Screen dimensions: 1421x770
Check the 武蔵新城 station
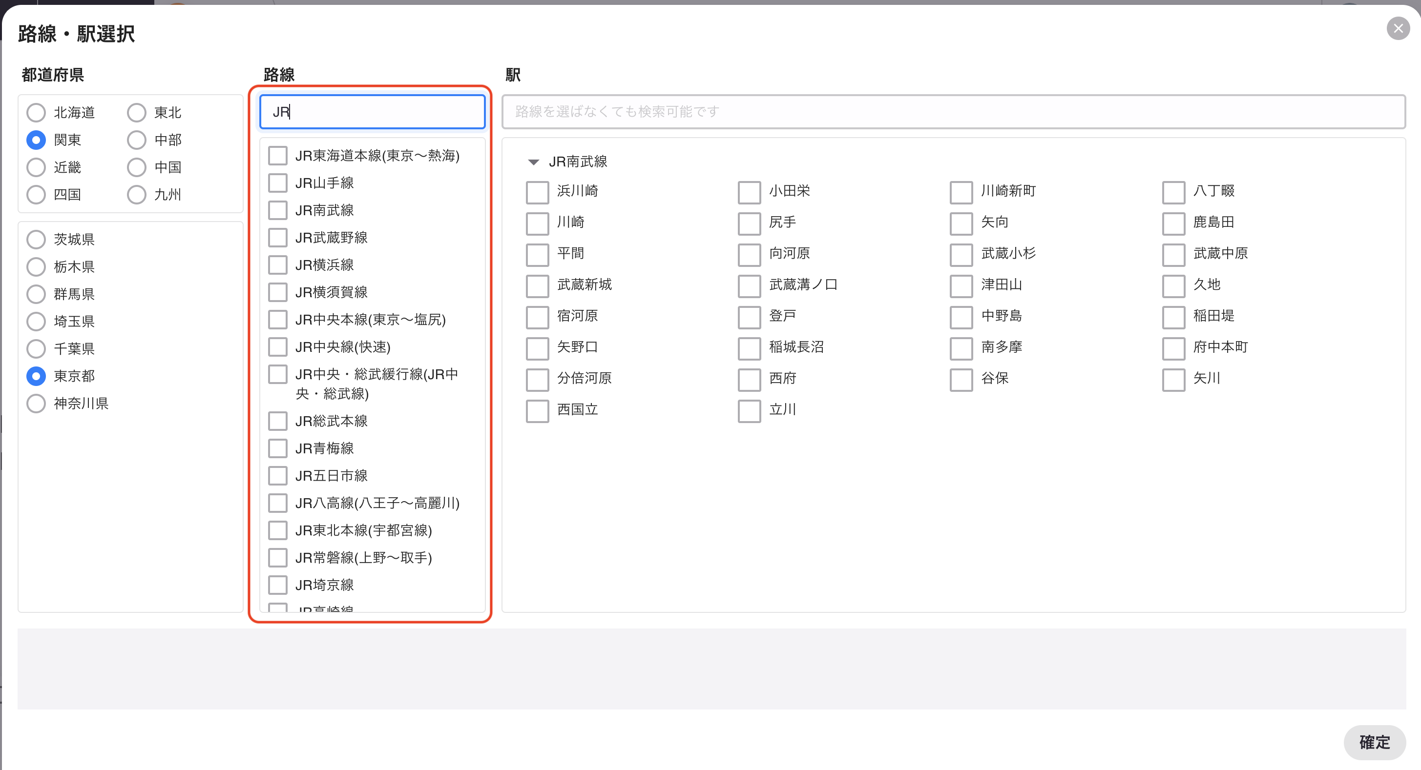pyautogui.click(x=537, y=286)
